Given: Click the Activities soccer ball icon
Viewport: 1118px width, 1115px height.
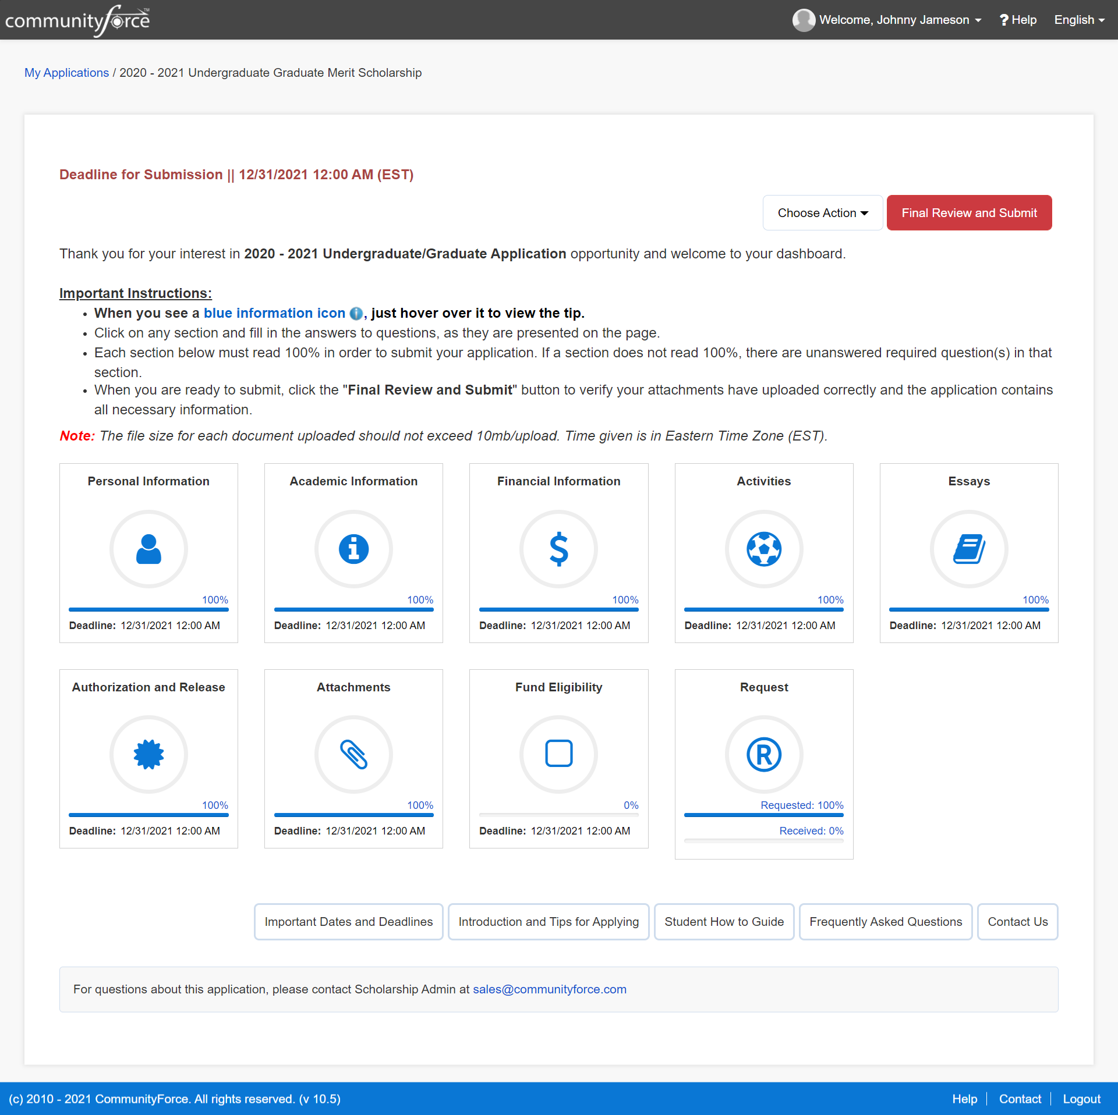Looking at the screenshot, I should tap(763, 549).
